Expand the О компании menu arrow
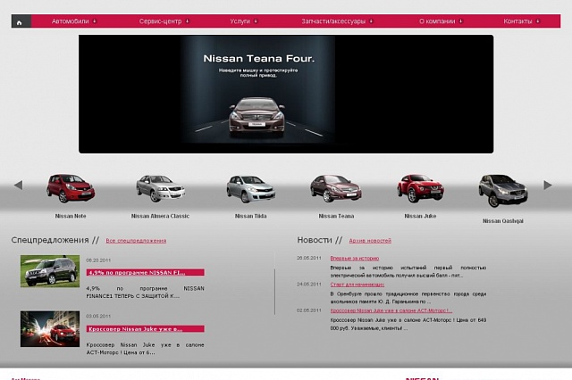 (461, 21)
